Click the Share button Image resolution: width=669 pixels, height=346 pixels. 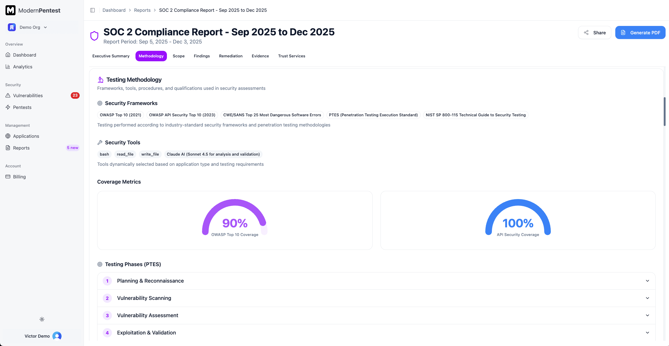click(595, 32)
